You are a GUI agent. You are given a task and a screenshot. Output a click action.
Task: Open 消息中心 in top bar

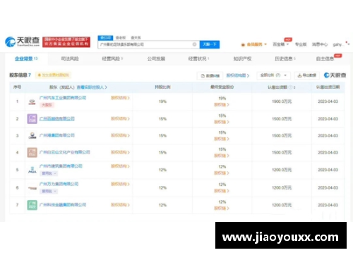[320, 44]
